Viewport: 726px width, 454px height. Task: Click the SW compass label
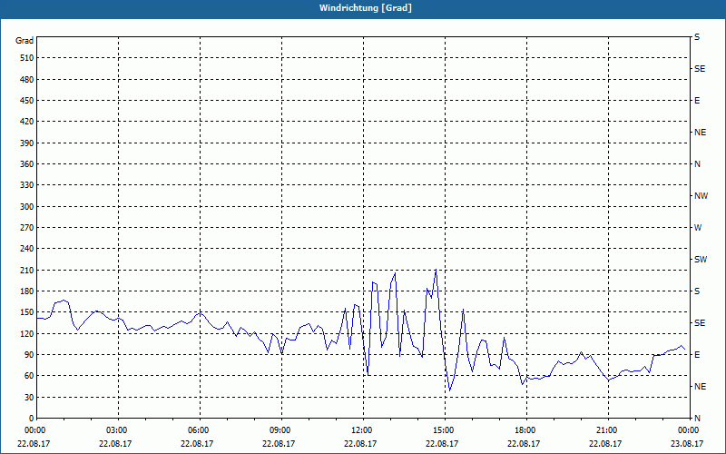(701, 260)
